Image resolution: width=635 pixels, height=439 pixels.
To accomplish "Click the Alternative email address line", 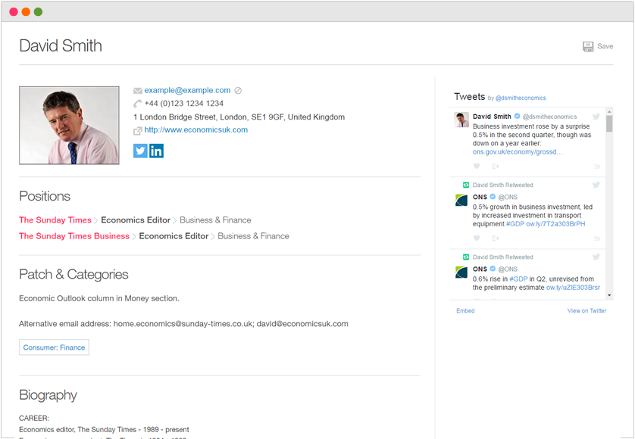I will pyautogui.click(x=183, y=324).
